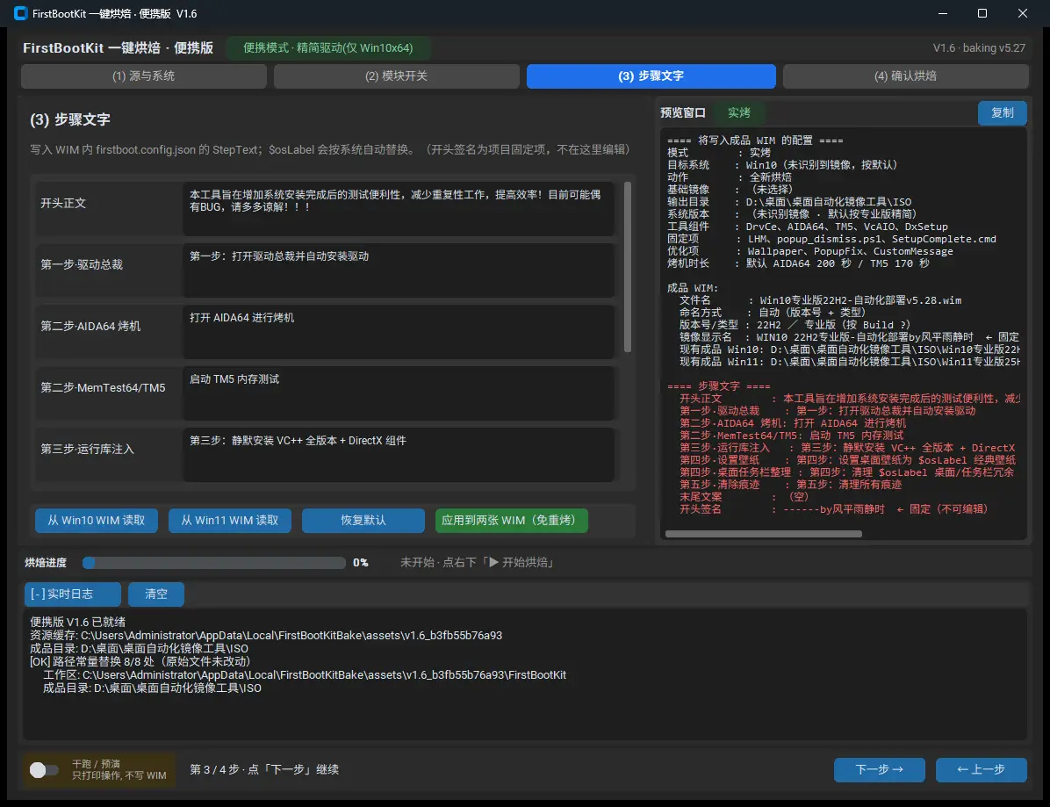The width and height of the screenshot is (1050, 807).
Task: Collapse the [-] 实时日志 log panel
Action: click(72, 594)
